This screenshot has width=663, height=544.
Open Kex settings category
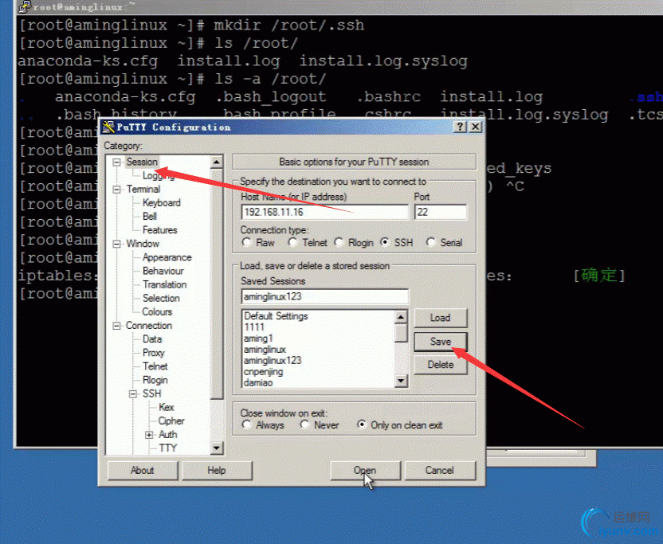pos(167,407)
